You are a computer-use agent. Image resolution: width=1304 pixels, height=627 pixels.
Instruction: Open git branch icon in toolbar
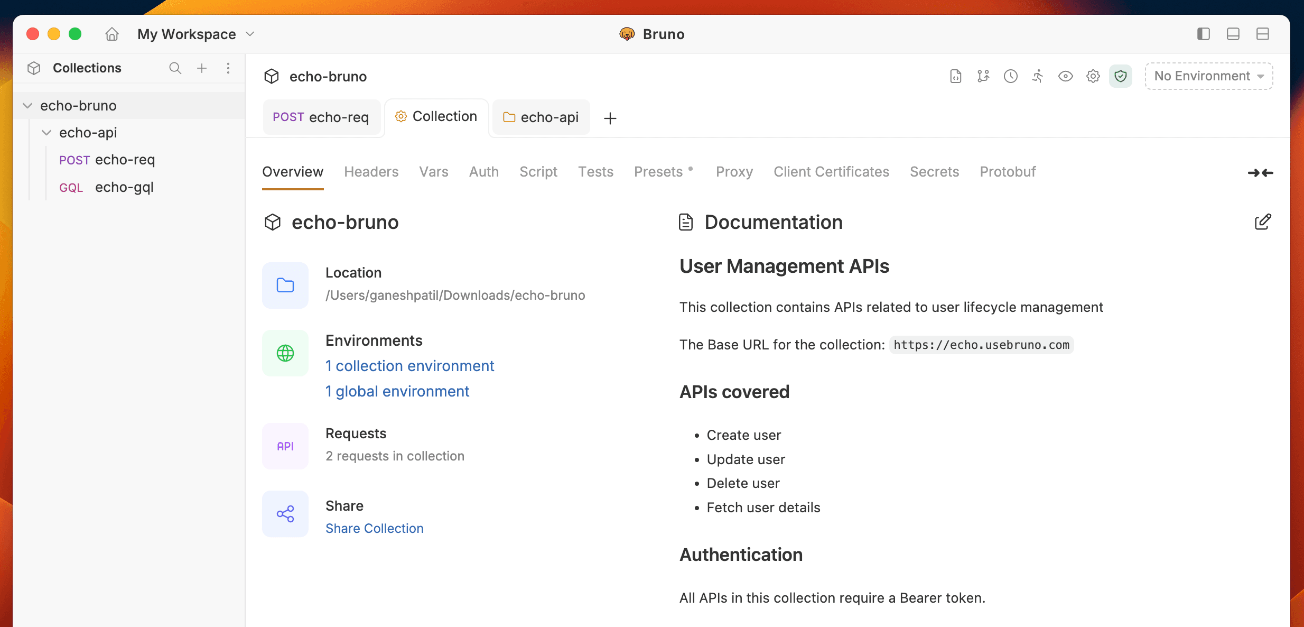click(x=983, y=76)
